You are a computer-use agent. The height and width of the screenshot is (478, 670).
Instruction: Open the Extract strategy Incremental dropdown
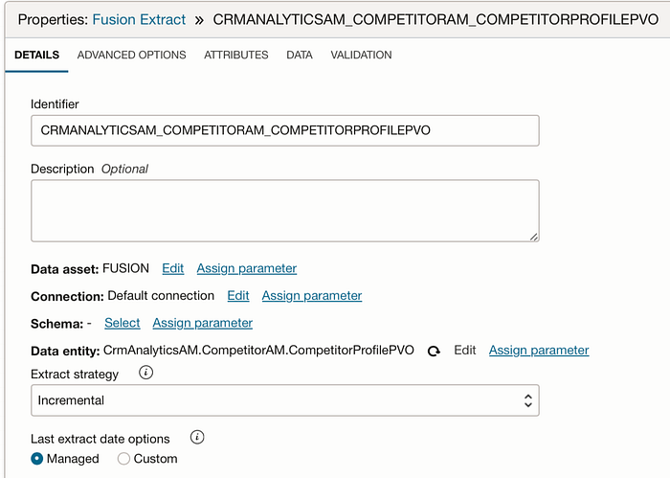285,400
